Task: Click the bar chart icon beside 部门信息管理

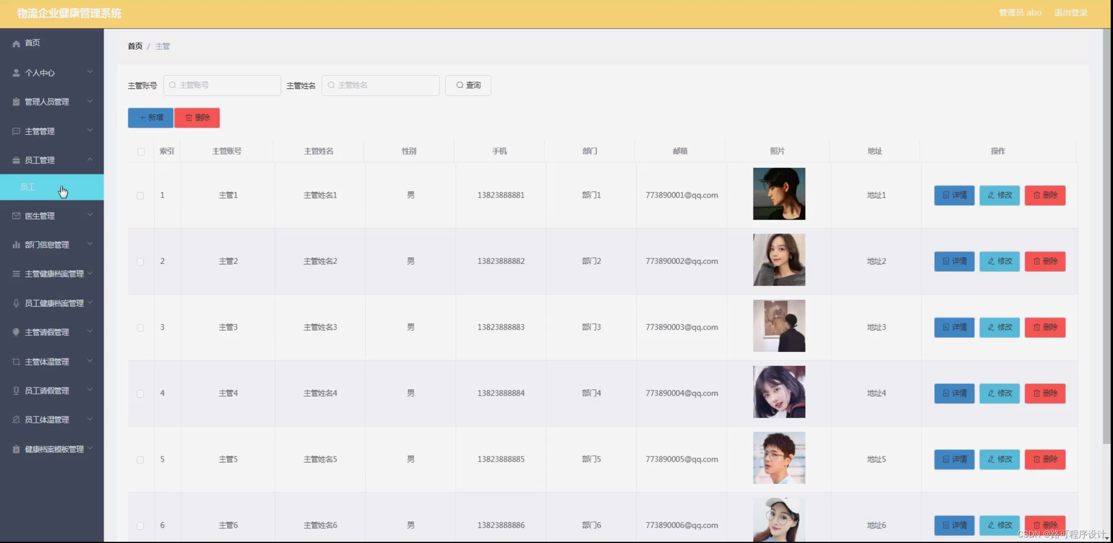Action: pos(16,245)
